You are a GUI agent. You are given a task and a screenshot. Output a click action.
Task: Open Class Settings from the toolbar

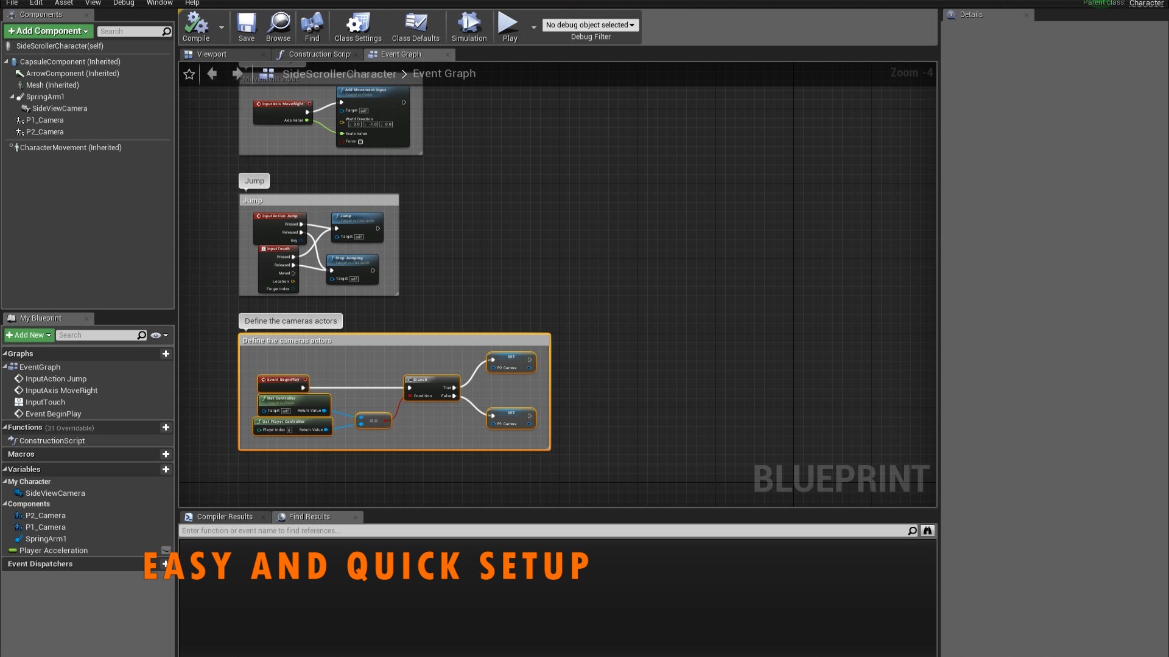[357, 24]
